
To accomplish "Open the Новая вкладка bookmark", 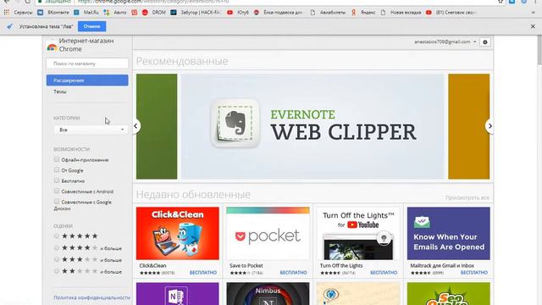I will 401,12.
